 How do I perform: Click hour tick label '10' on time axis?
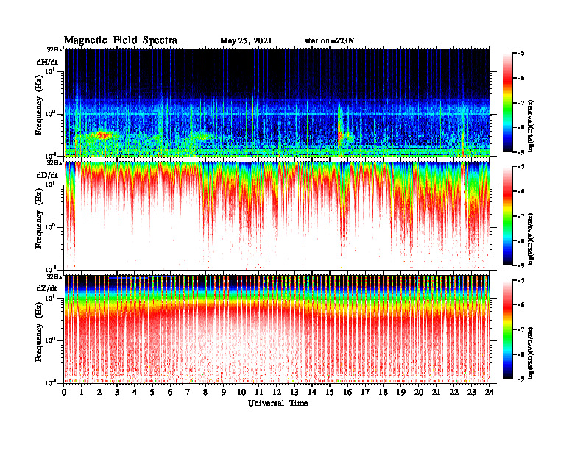[241, 393]
